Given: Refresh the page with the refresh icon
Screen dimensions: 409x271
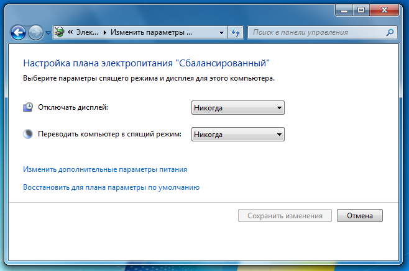Looking at the screenshot, I should [236, 32].
